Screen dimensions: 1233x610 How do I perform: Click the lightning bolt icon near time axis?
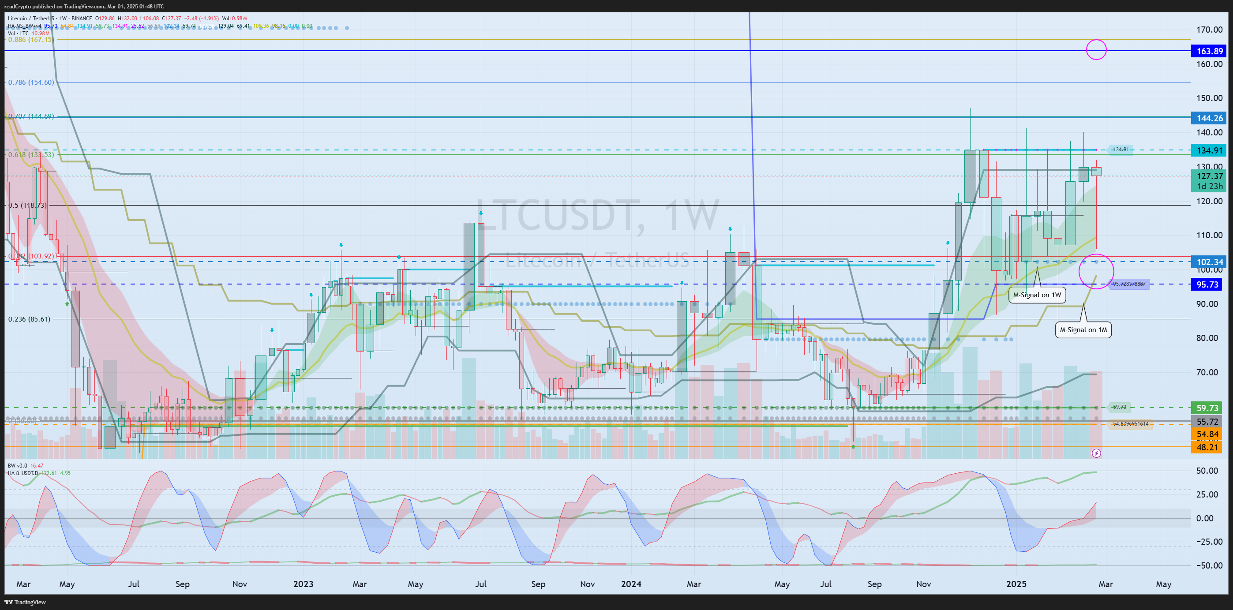point(1096,453)
